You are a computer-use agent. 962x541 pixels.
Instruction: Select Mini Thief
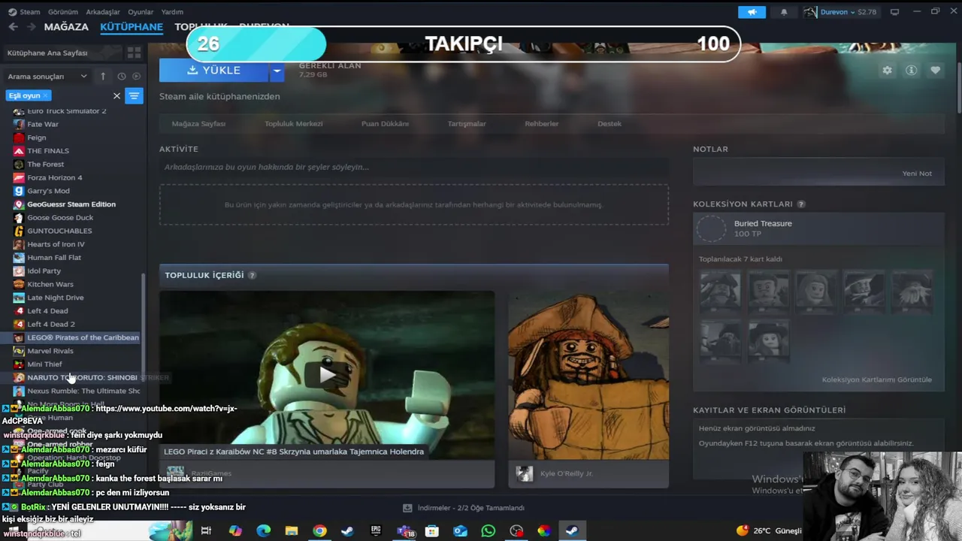(44, 364)
